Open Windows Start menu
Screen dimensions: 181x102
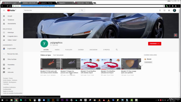coord(2,100)
